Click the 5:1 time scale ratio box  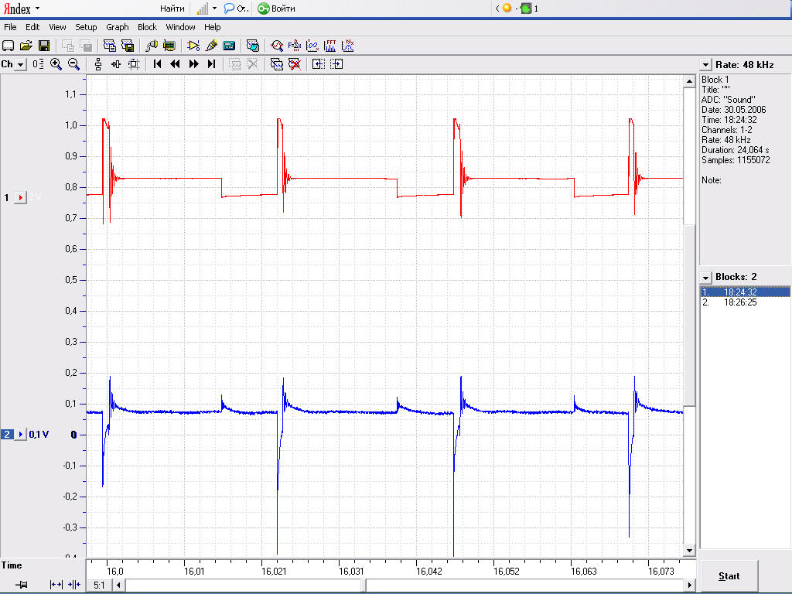point(99,585)
